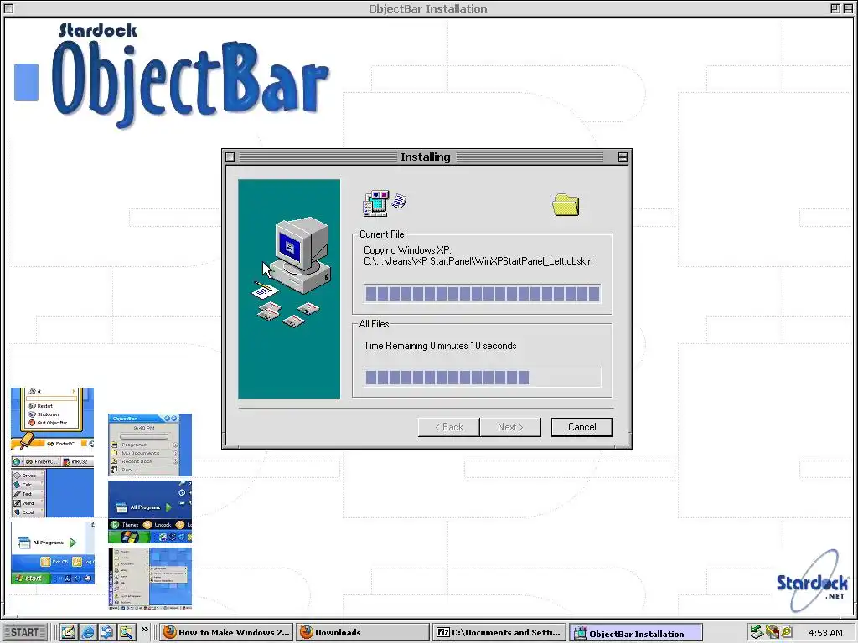Click Time Remaining text
This screenshot has width=858, height=643.
click(440, 346)
